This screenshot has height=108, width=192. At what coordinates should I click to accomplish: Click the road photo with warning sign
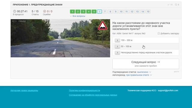pyautogui.click(x=60, y=38)
